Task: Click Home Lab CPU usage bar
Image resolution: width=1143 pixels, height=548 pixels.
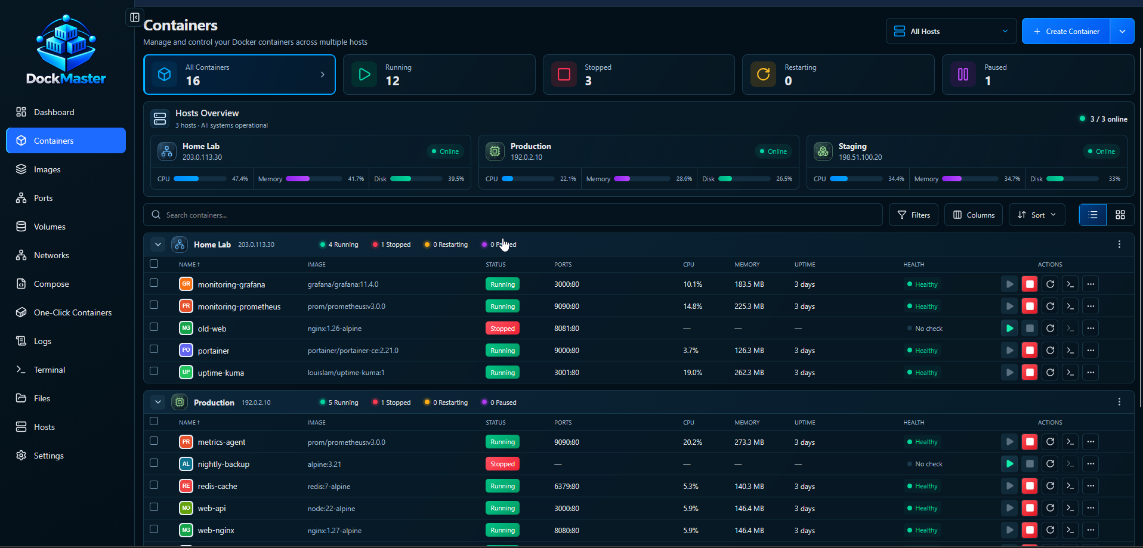Action: 200,179
